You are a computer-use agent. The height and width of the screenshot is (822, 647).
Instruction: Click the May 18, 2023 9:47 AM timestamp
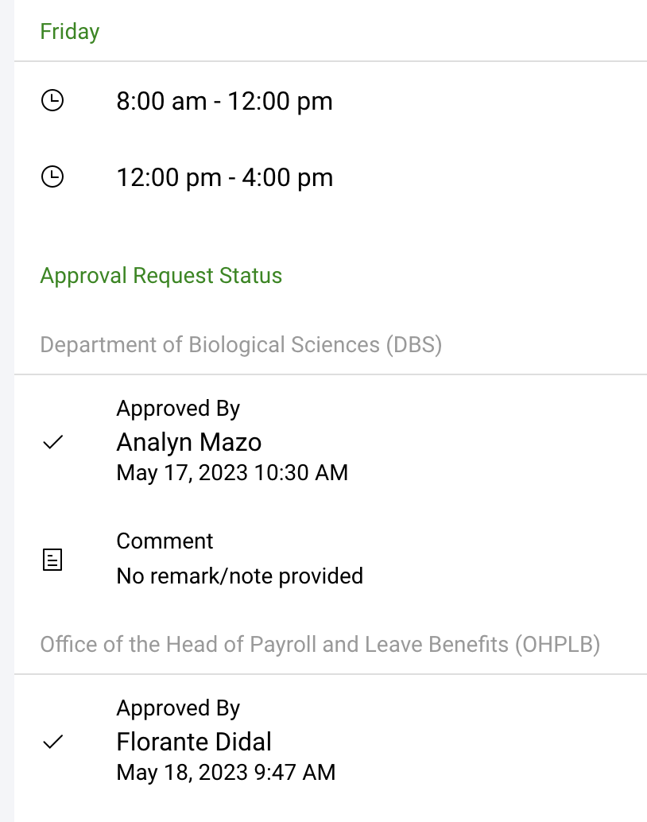(x=226, y=772)
